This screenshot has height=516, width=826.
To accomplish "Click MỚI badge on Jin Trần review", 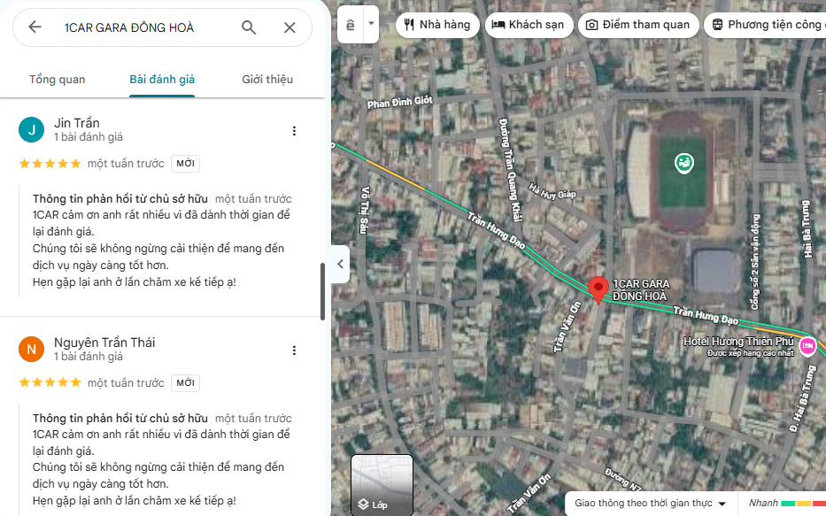I will (x=185, y=163).
